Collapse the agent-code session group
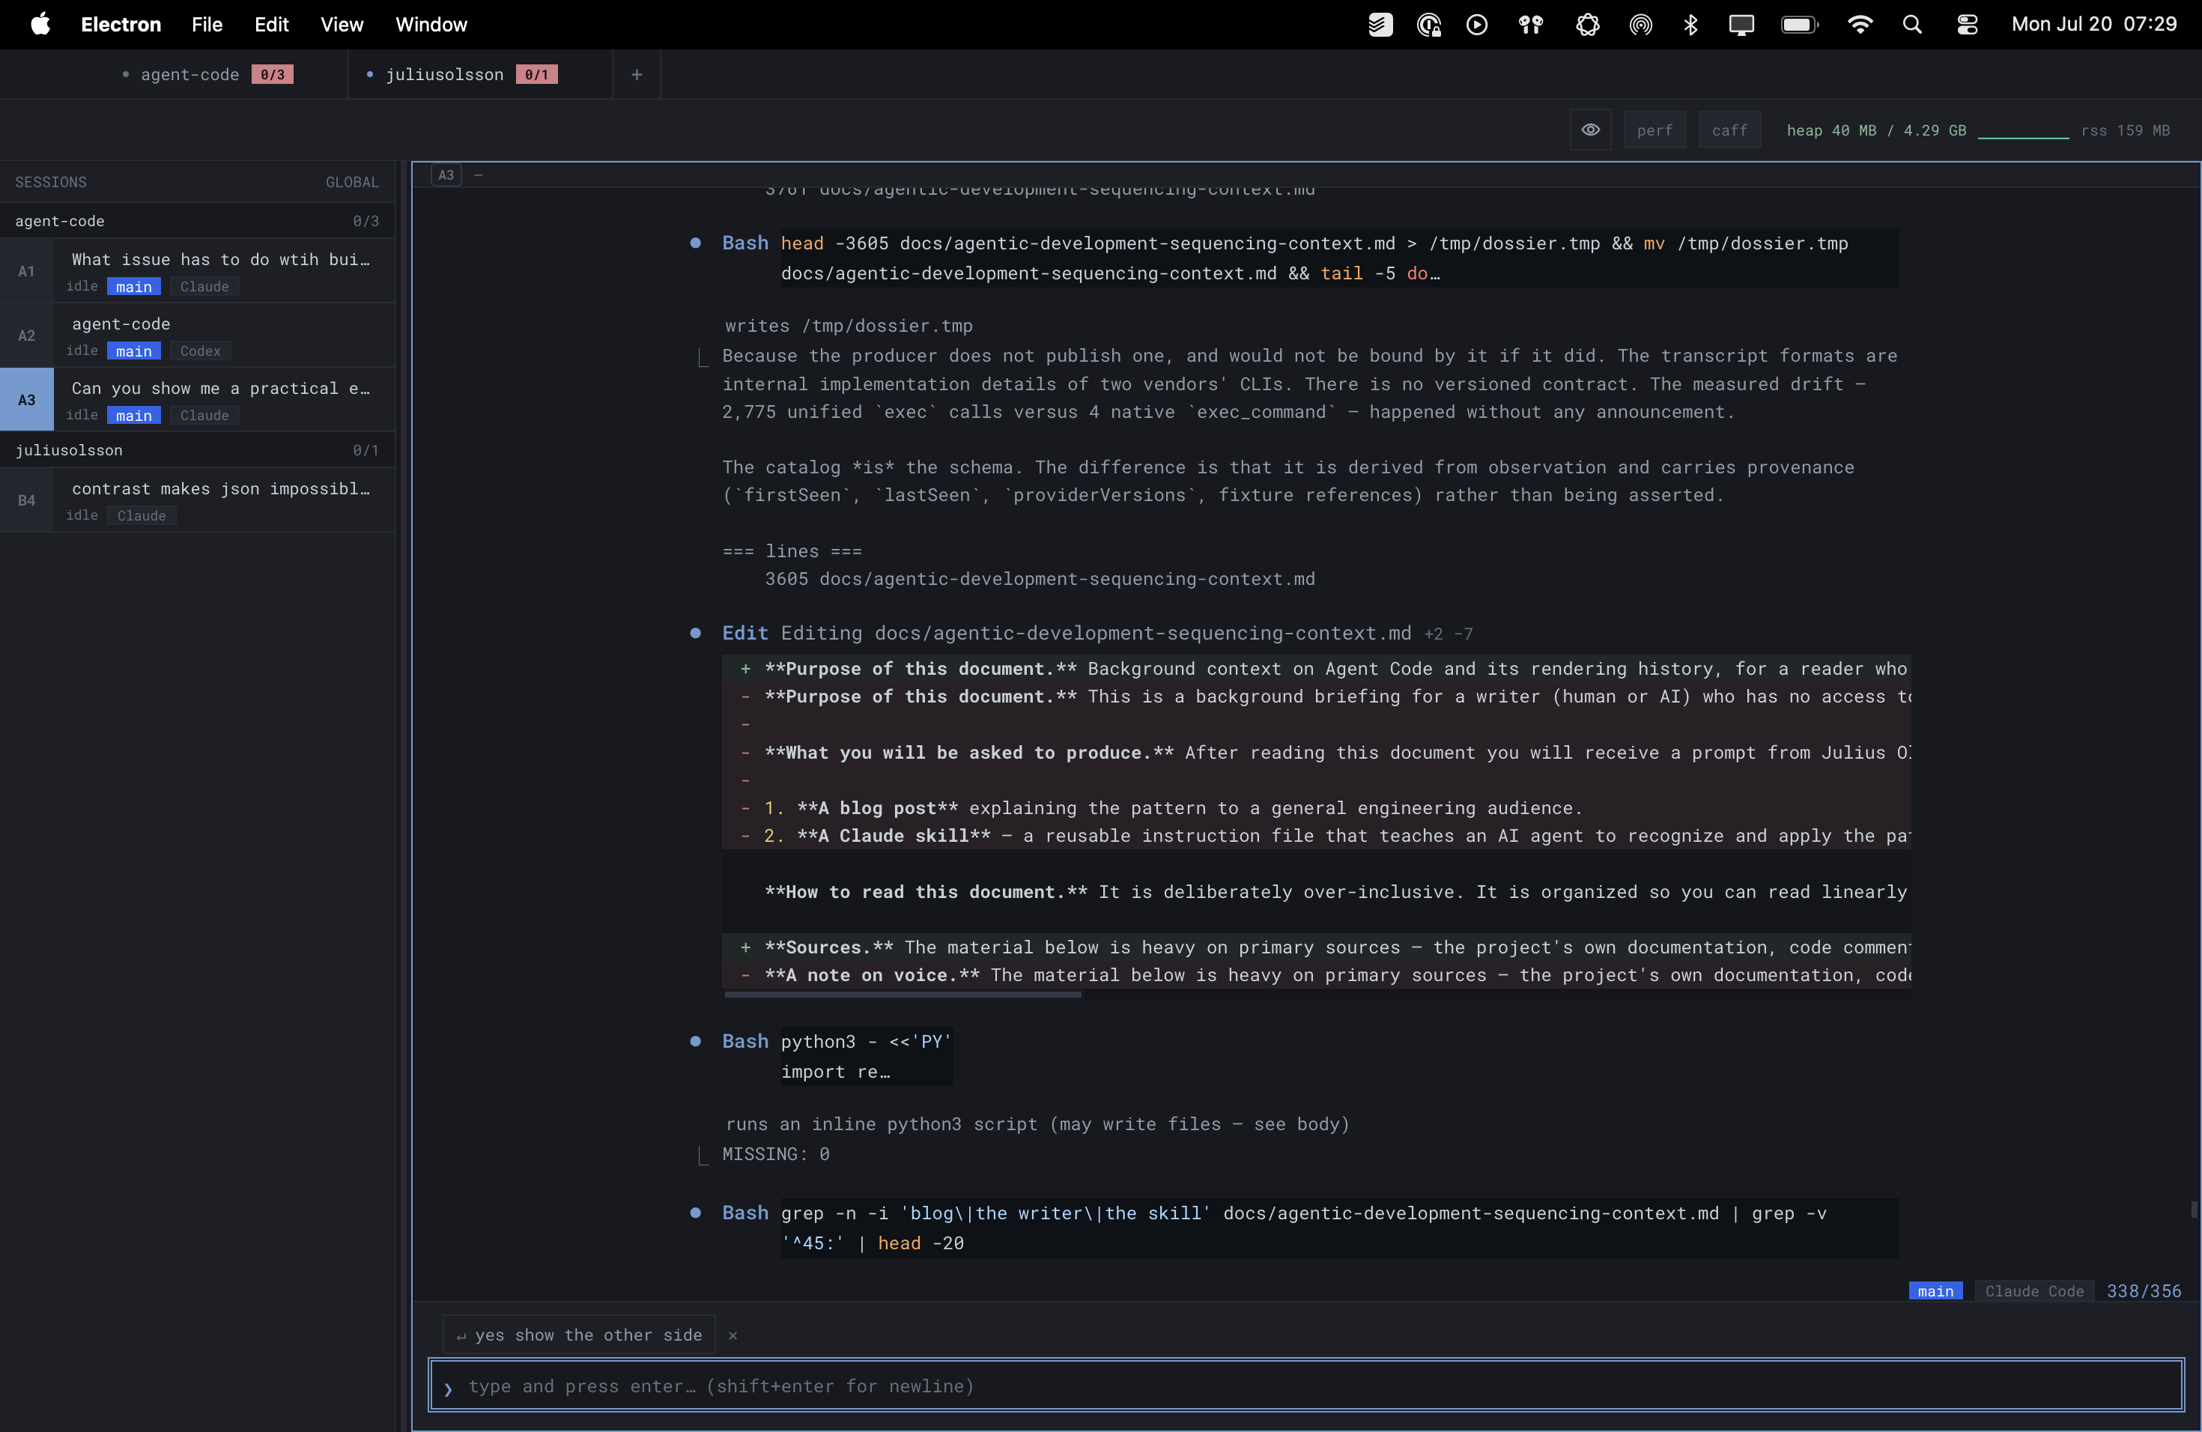Image resolution: width=2202 pixels, height=1432 pixels. (198, 221)
